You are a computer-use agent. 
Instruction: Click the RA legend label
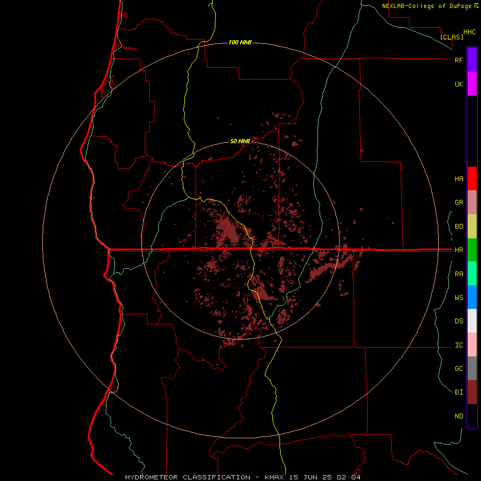tap(459, 274)
